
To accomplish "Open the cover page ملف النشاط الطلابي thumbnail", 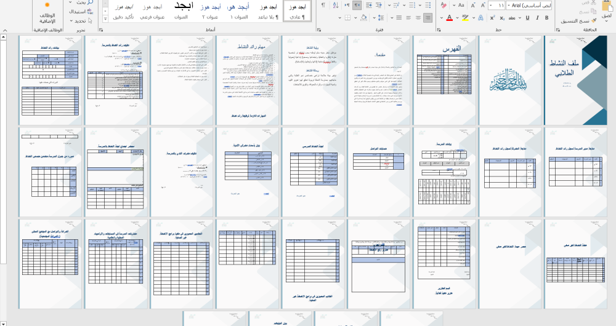I will (x=575, y=81).
